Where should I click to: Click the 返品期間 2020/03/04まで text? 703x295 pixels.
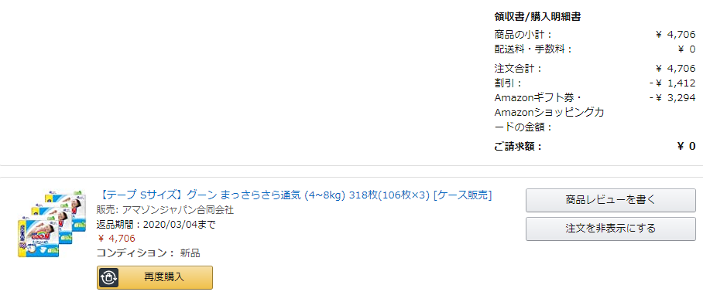156,225
